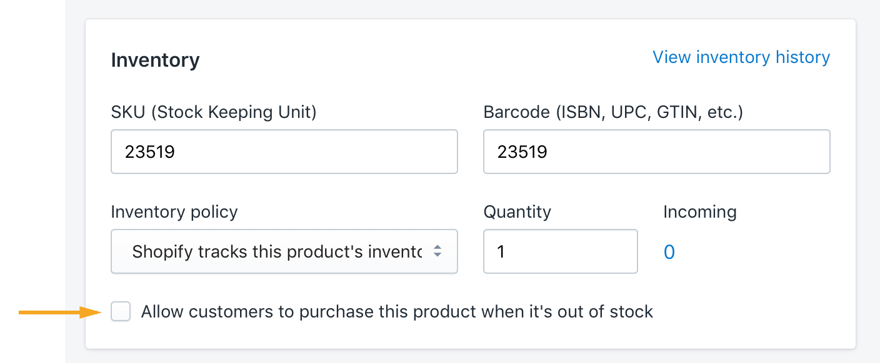Open the Inventory policy dropdown

click(x=284, y=251)
